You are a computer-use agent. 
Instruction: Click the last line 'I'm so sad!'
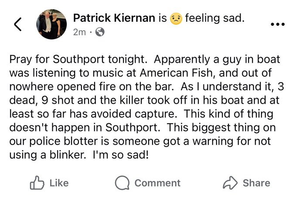(x=121, y=155)
